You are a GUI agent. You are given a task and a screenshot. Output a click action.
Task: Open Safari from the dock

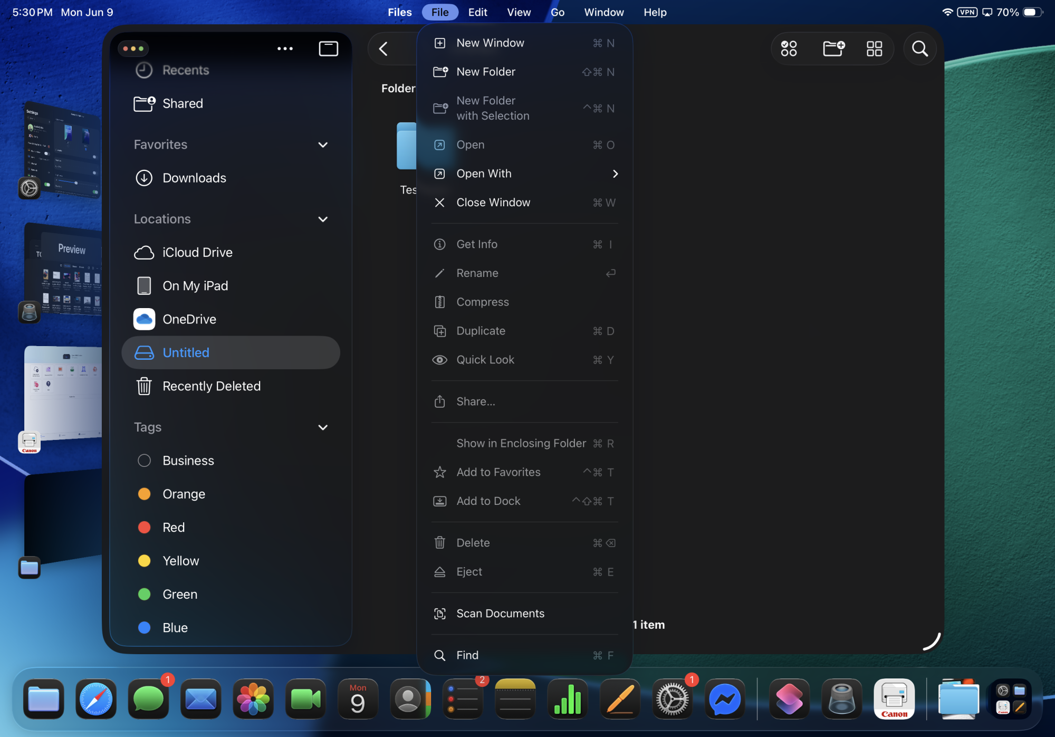(x=95, y=700)
